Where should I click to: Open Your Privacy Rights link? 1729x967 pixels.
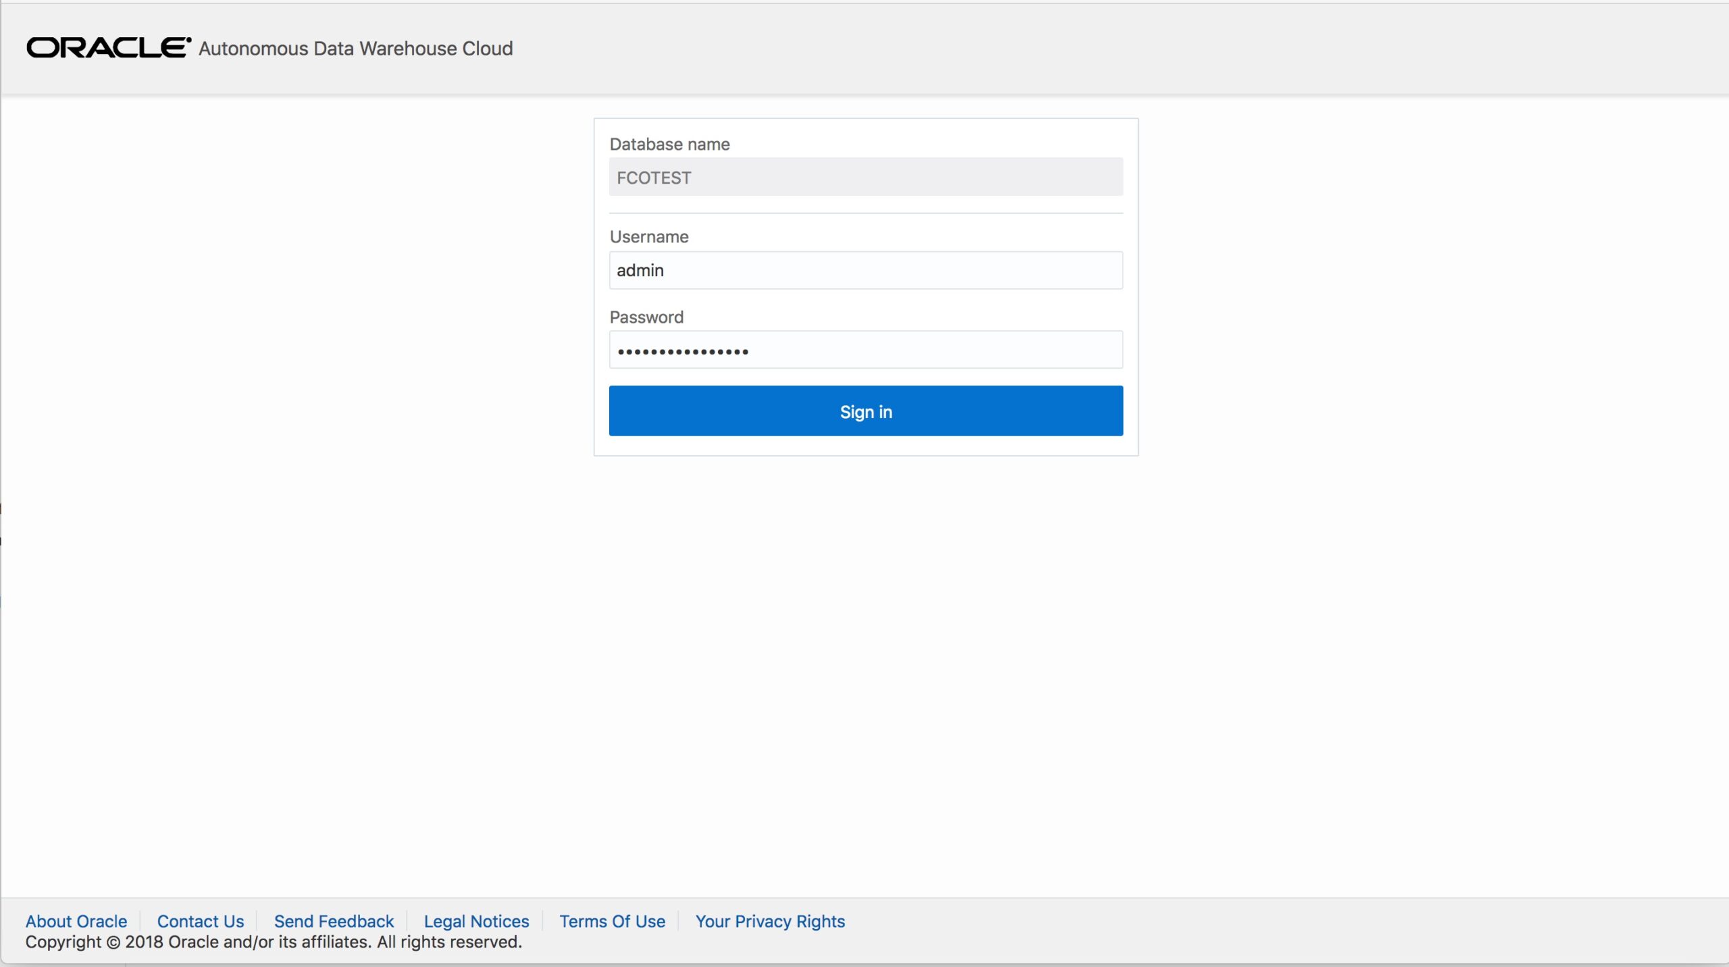(x=770, y=921)
